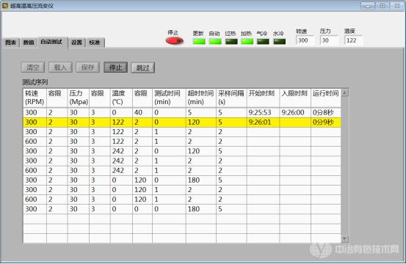Click the 停止 button above the table
The width and height of the screenshot is (406, 264).
(x=115, y=67)
